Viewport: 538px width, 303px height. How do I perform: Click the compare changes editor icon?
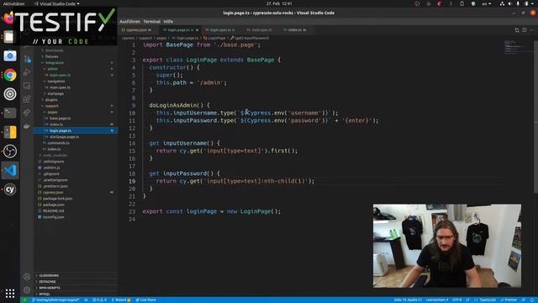517,30
